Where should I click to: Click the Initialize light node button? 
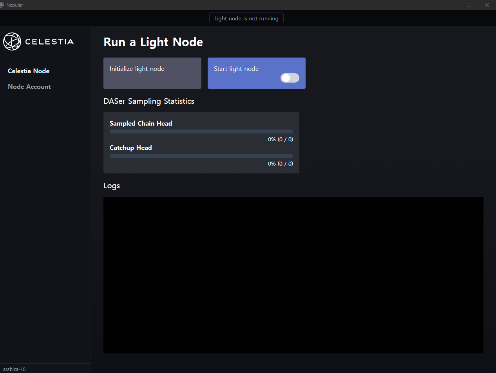point(152,73)
